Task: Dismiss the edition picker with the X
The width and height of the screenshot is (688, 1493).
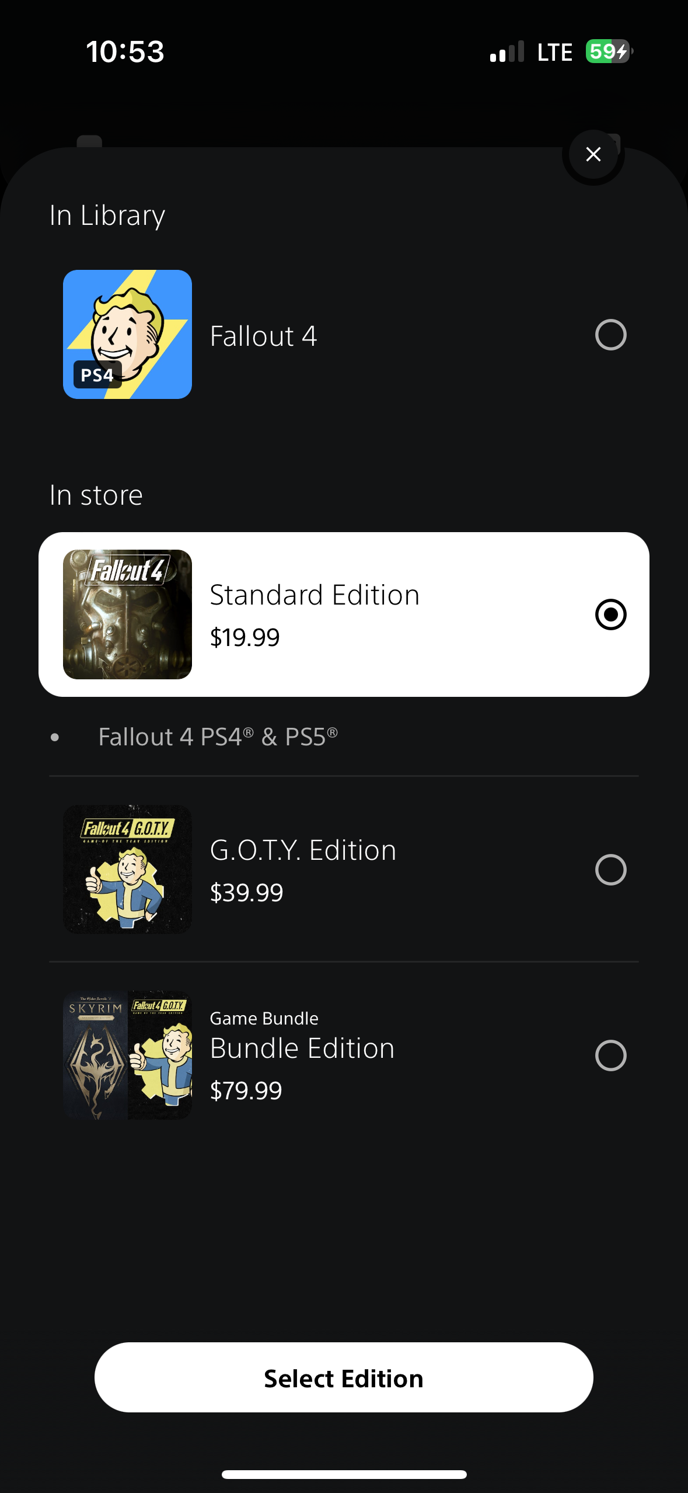Action: [x=593, y=154]
